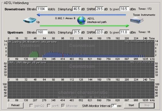Click the Upstream tx pwr field showing 11.0
This screenshot has width=162, height=111.
coord(124,32)
